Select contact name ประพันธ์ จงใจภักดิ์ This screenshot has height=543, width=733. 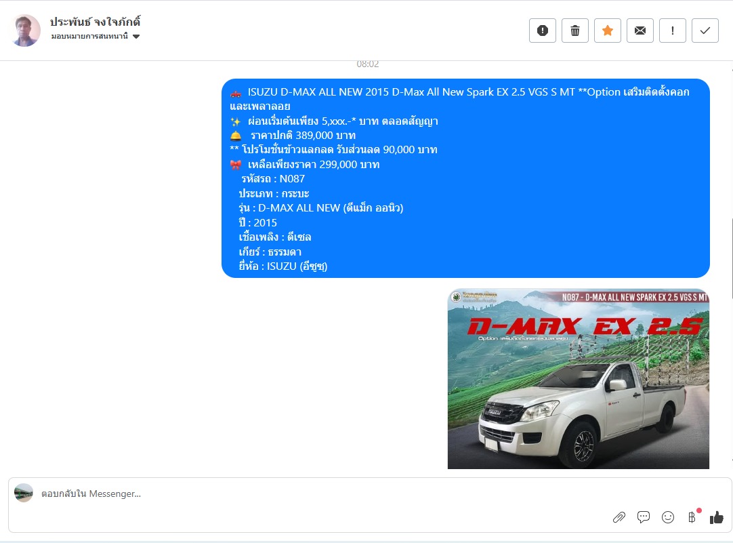click(x=95, y=22)
